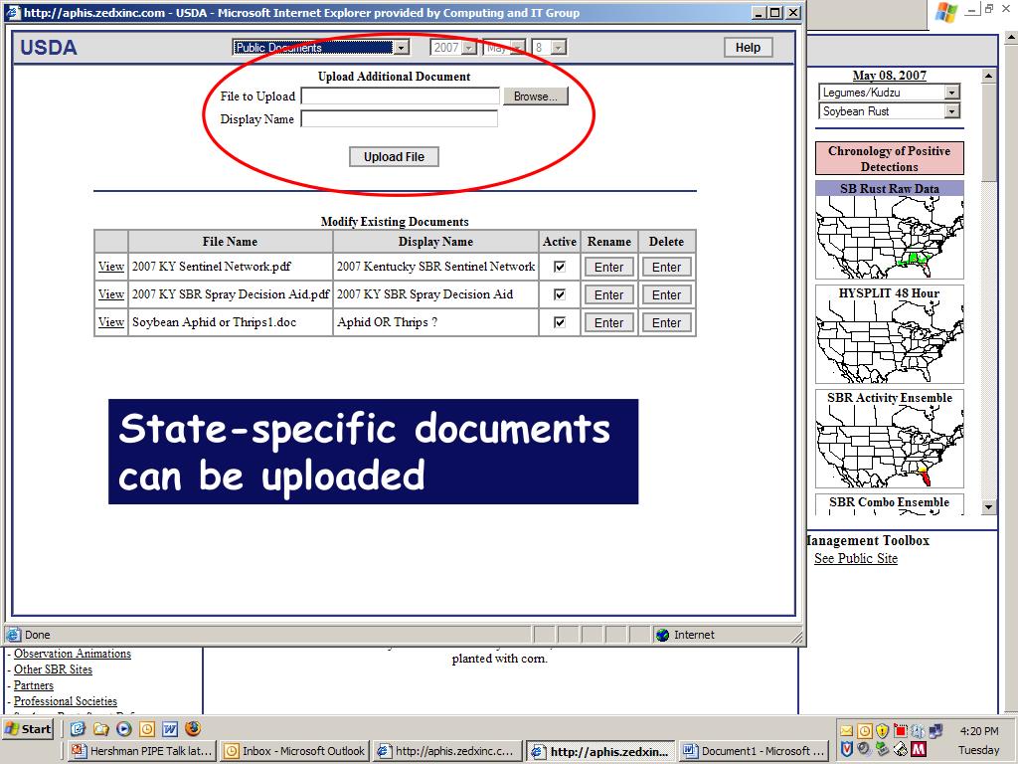Click the network computers tray icon

pos(935,731)
